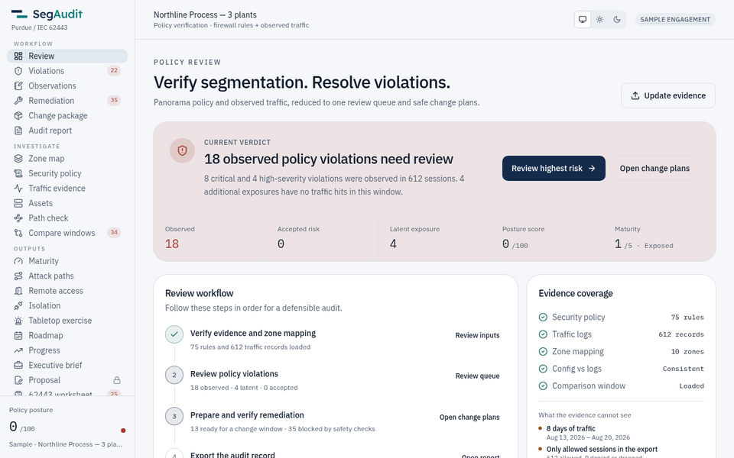
Task: Switch to light theme sun icon
Action: [x=599, y=20]
